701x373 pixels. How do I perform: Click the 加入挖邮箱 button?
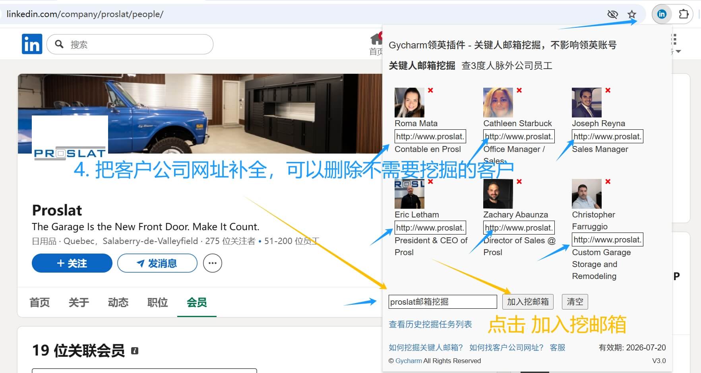[x=528, y=302]
